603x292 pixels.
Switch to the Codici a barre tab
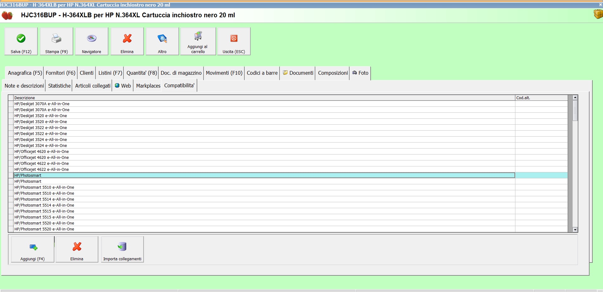pos(262,73)
